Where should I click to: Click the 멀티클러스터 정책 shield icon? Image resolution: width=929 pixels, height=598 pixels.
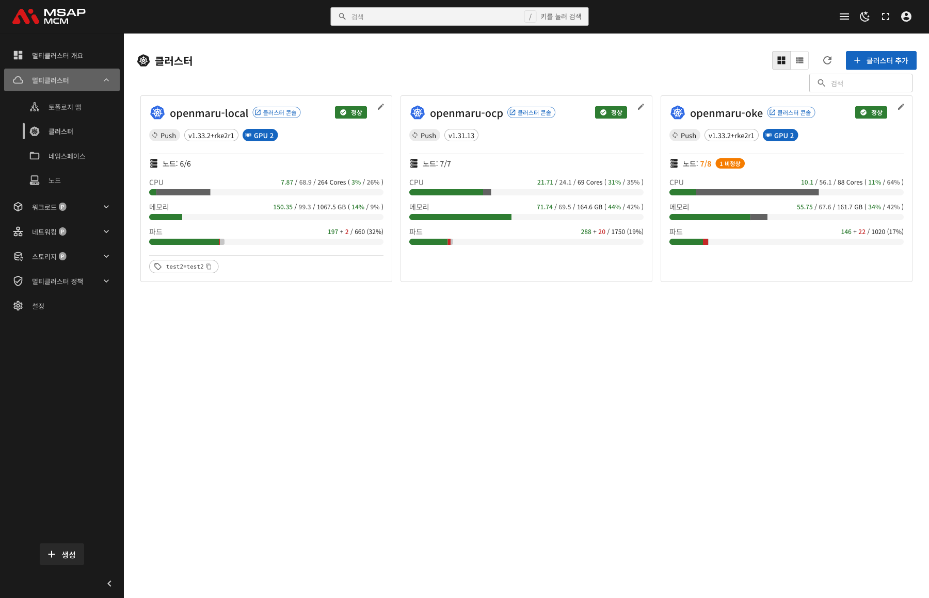pos(18,281)
